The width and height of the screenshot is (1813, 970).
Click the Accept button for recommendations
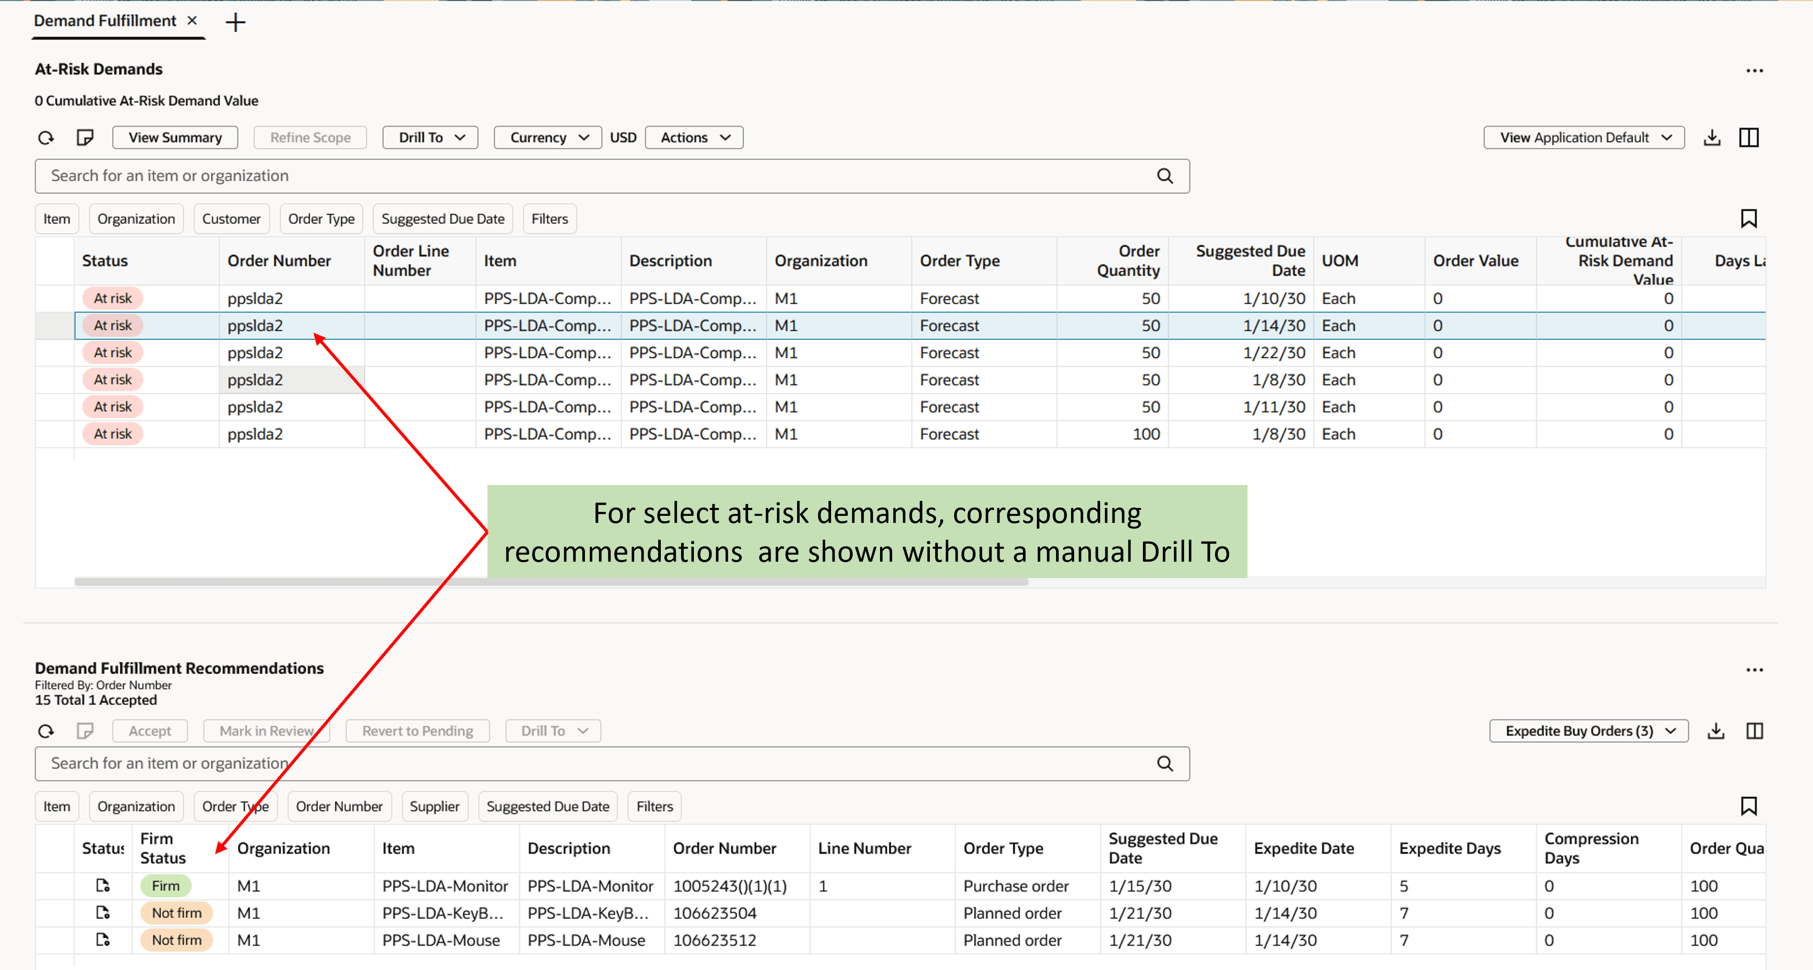149,731
